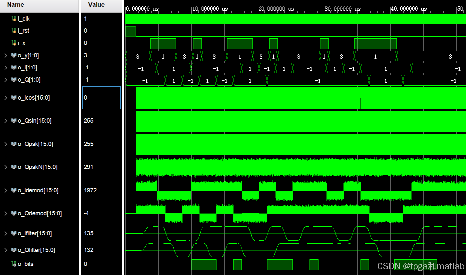Click the o_y[1:0] bus icon
Screen dimensions: 466x275
tap(14, 55)
